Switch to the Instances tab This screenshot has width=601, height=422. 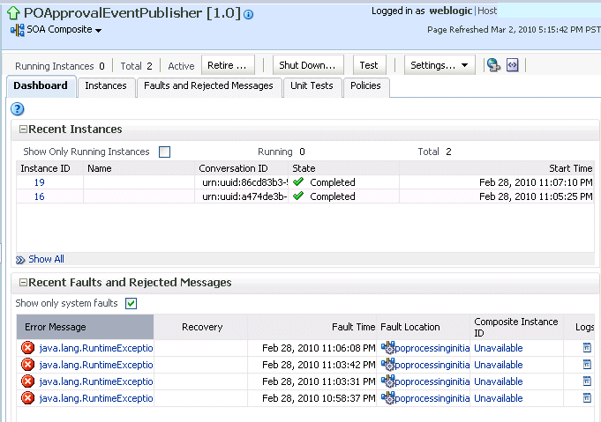[x=106, y=86]
